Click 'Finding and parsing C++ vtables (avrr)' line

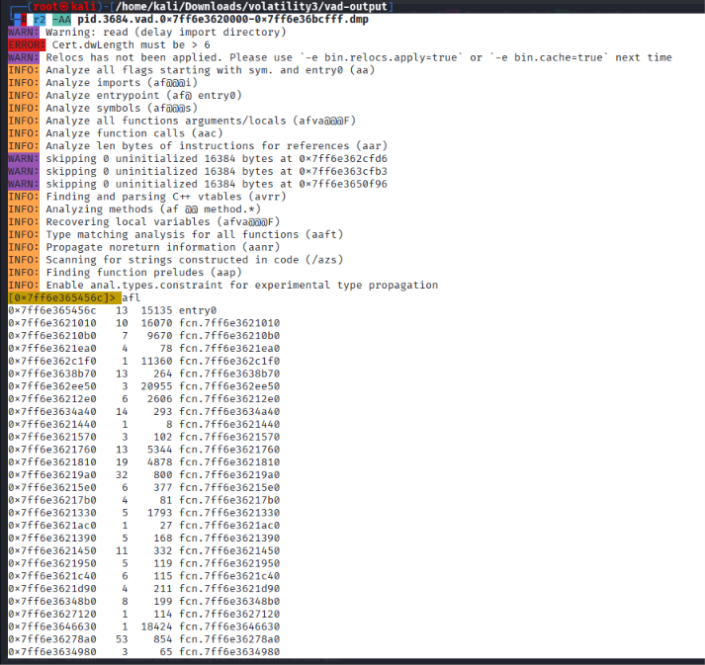[x=166, y=197]
